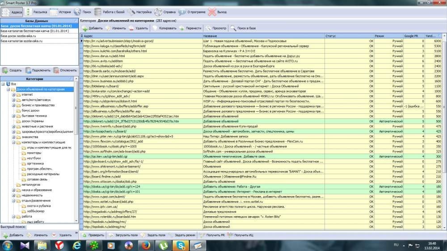Sort by Google PR column header
Screen dimensions: 447x251
(x=413, y=36)
